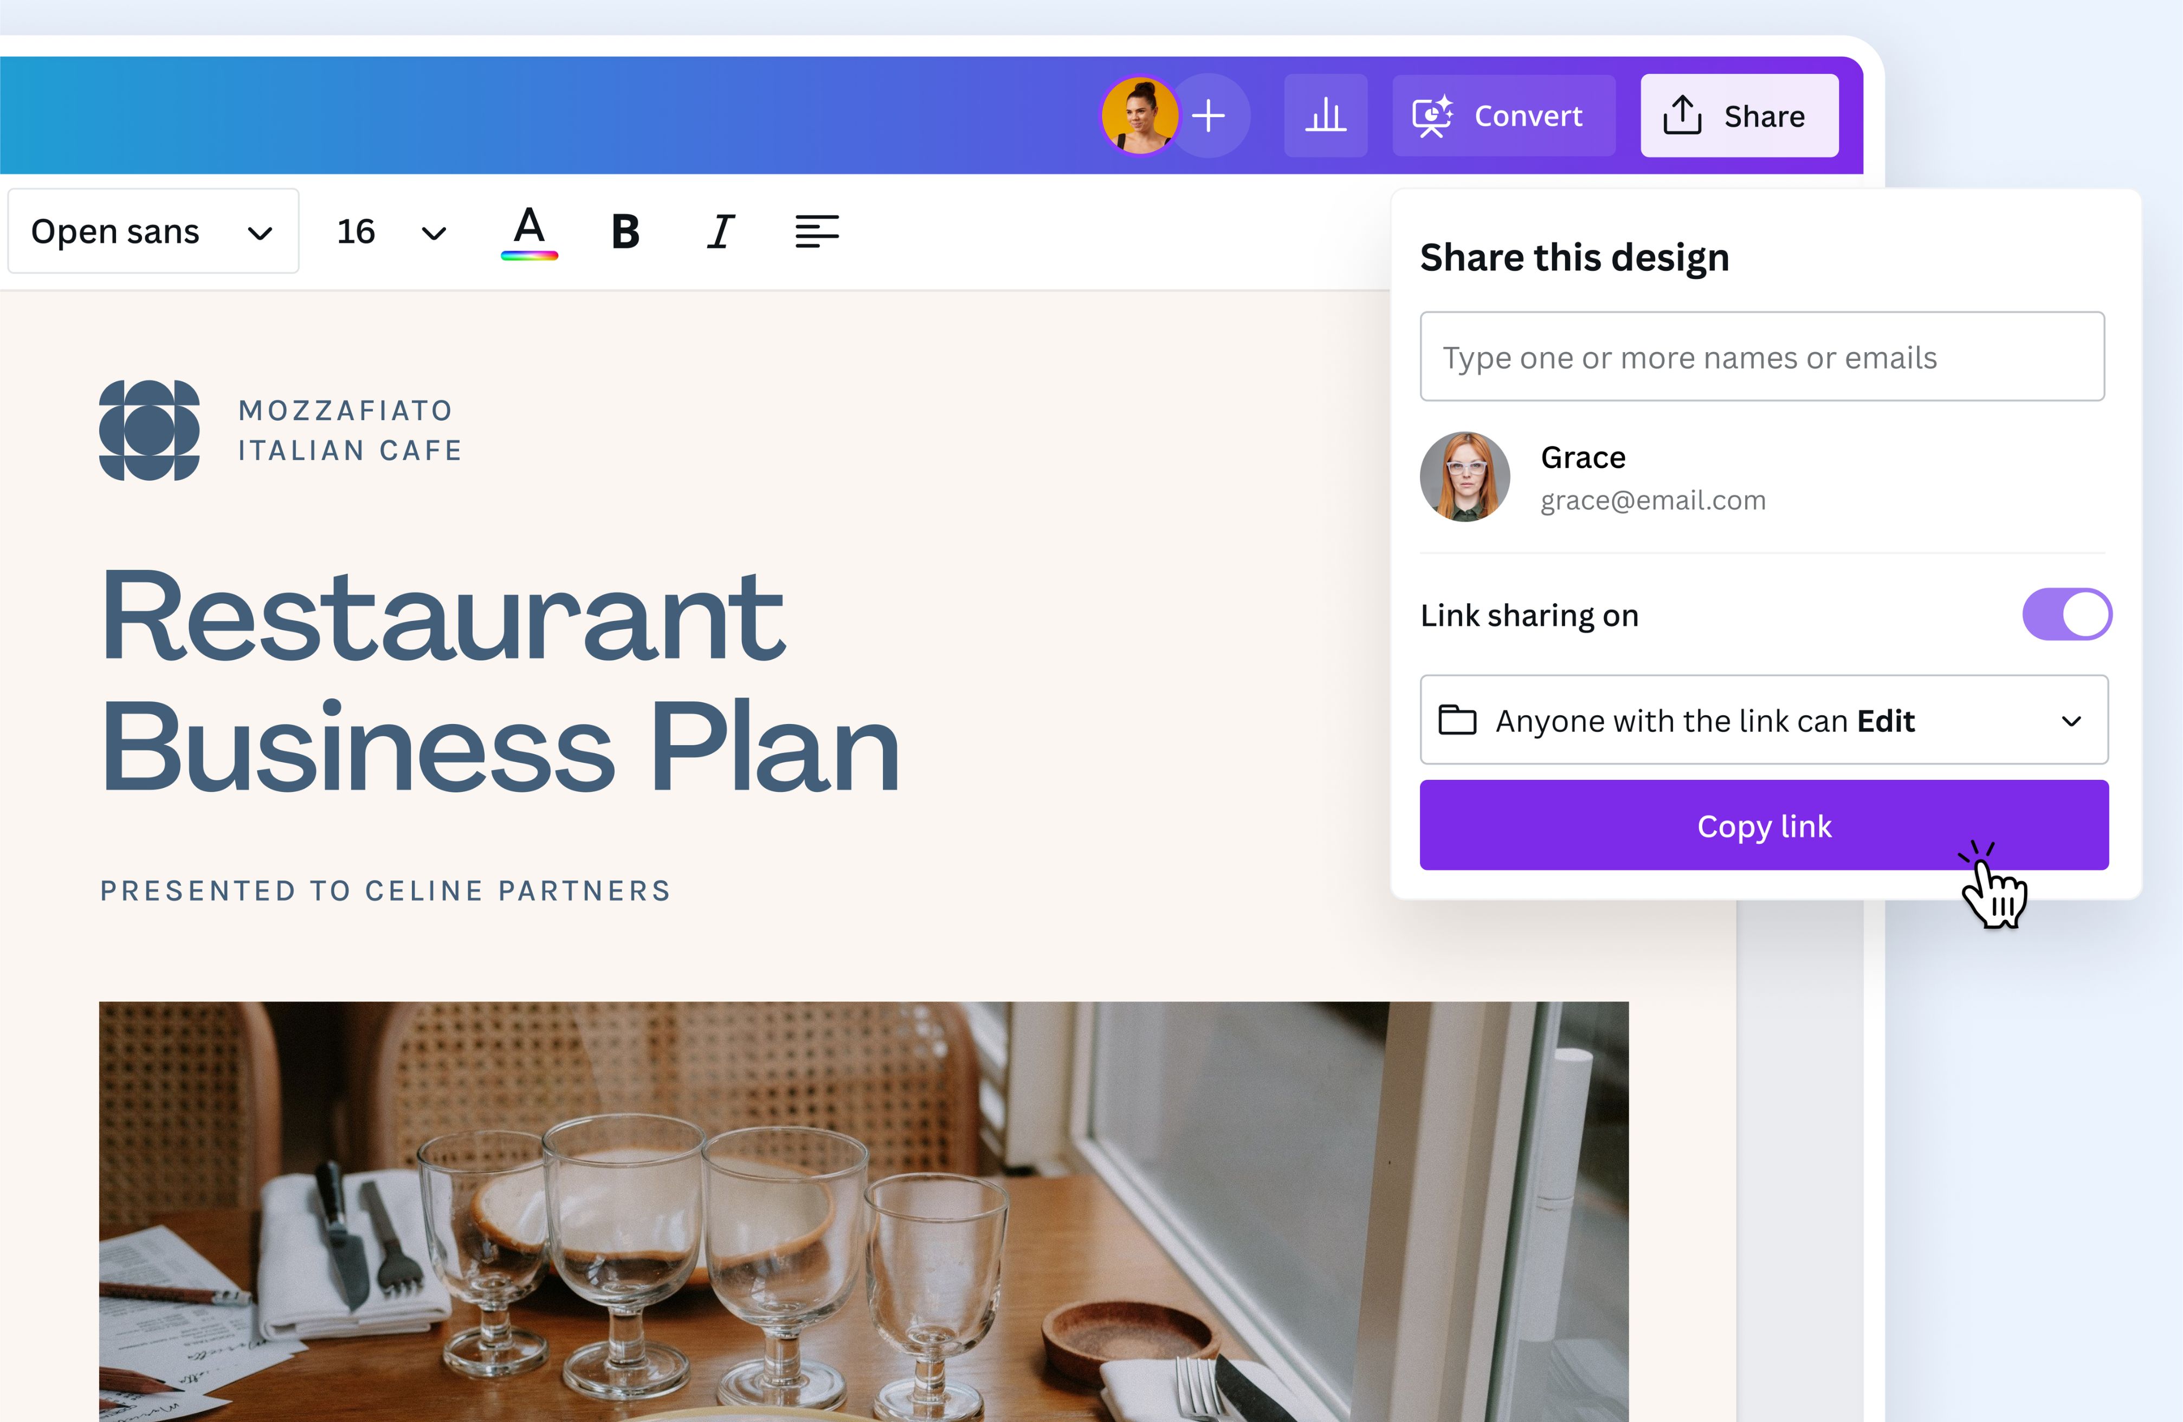The width and height of the screenshot is (2183, 1422).
Task: Open the insights bar chart icon
Action: 1326,115
